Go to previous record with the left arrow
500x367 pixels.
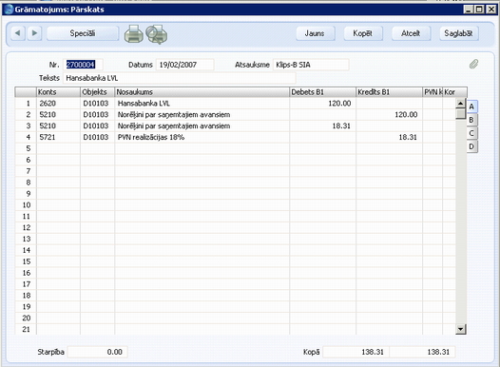click(18, 33)
